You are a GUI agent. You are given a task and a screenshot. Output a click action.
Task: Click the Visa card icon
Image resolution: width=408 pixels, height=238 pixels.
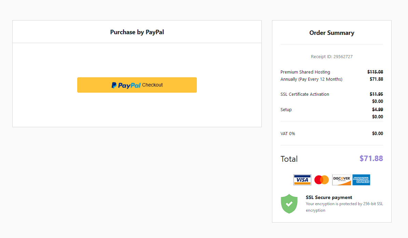click(302, 180)
